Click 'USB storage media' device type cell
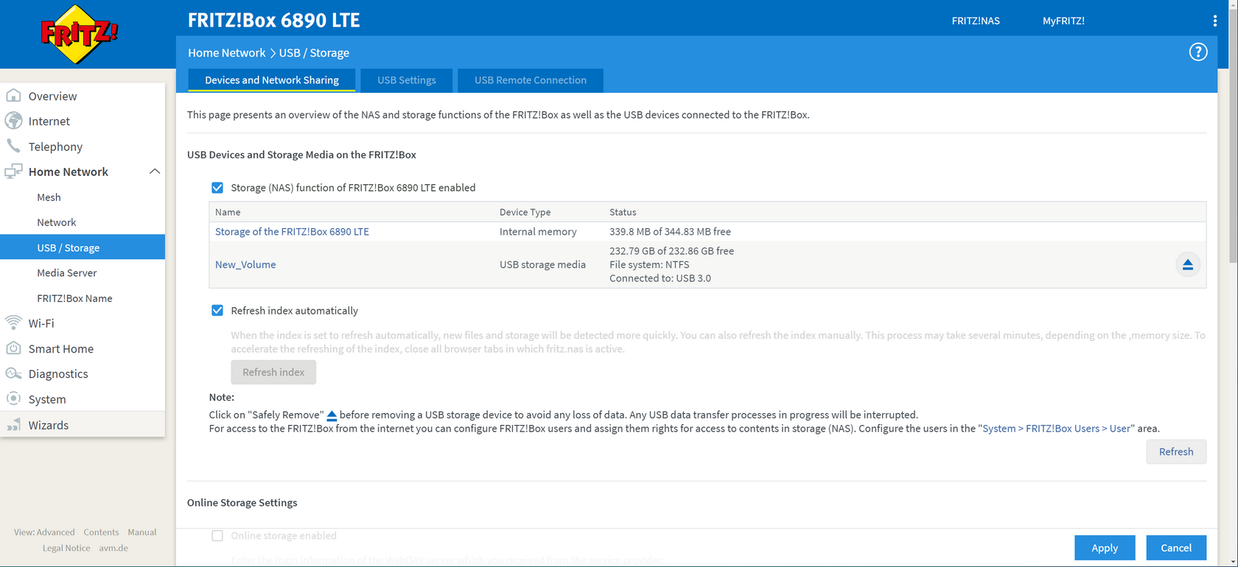 point(542,264)
